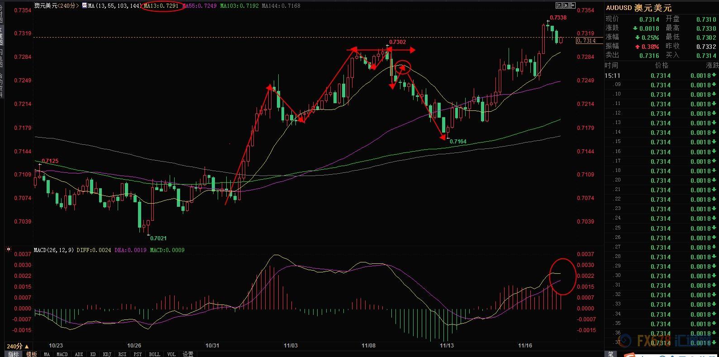Click the 10/31 date marker on time axis

click(212, 346)
